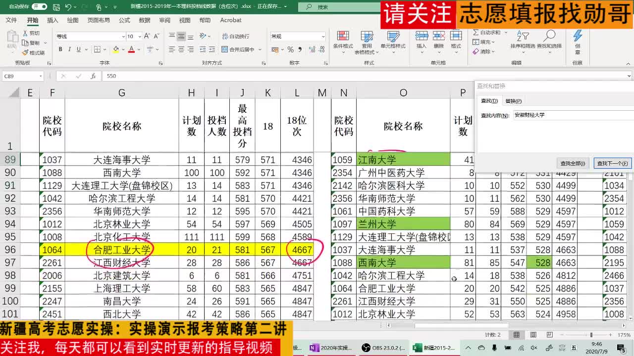Toggle Bold formatting
The width and height of the screenshot is (634, 356).
tap(60, 49)
